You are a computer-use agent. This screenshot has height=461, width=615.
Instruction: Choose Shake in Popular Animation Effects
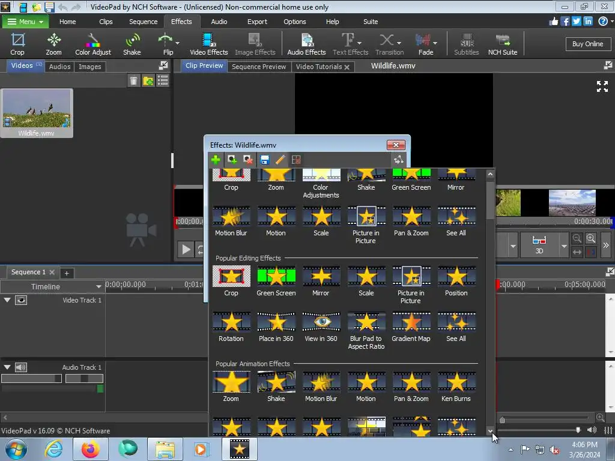pyautogui.click(x=276, y=387)
